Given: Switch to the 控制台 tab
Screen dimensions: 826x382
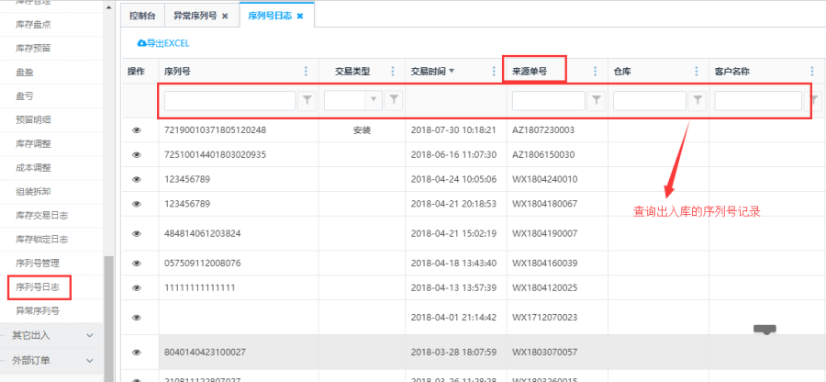Looking at the screenshot, I should pyautogui.click(x=142, y=16).
